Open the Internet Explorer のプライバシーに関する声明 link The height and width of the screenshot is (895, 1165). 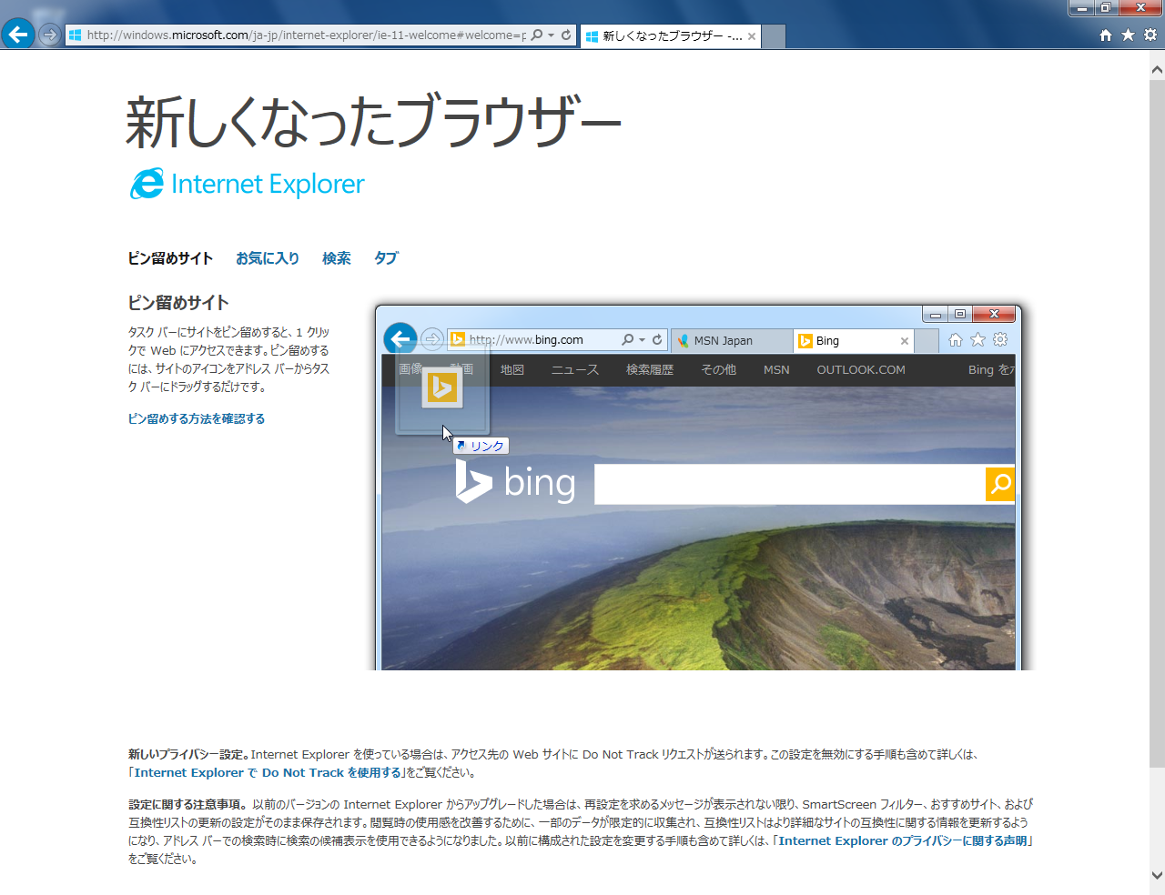(902, 840)
